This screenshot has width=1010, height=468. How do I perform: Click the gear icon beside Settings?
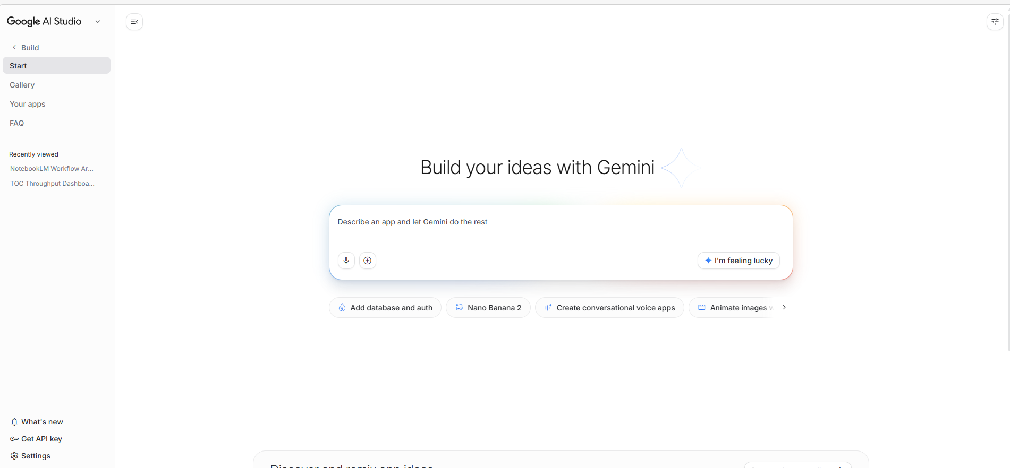pyautogui.click(x=14, y=456)
